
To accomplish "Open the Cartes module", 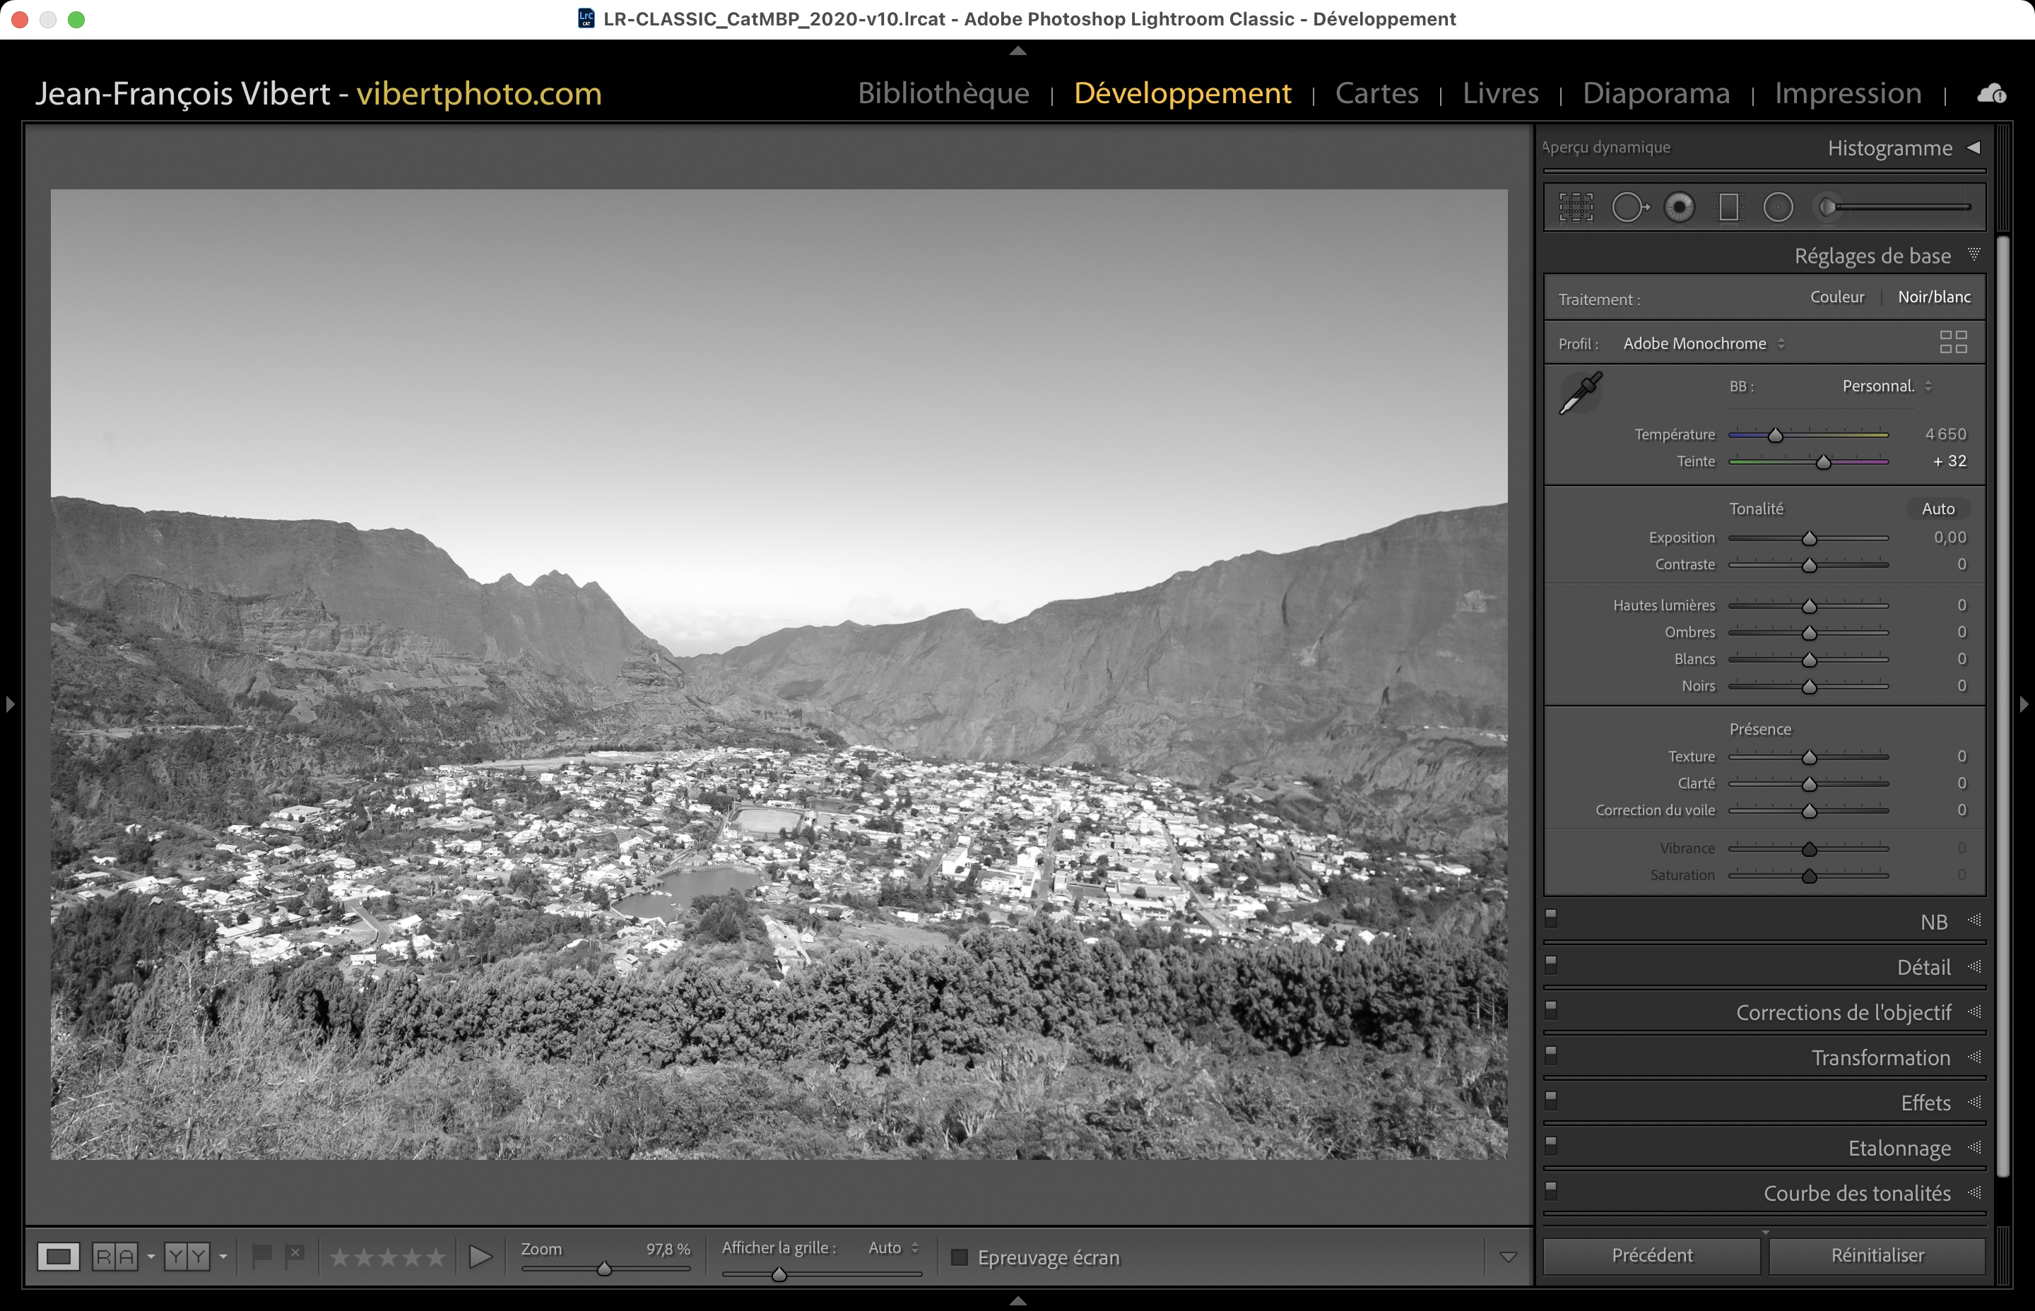I will [x=1376, y=93].
